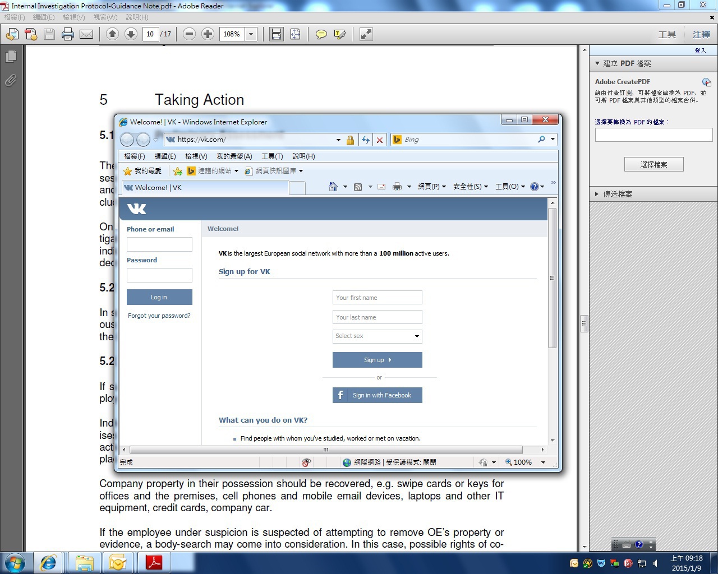This screenshot has width=718, height=574.
Task: Click the 登入 sign-in link in Adobe Reader
Action: click(700, 50)
